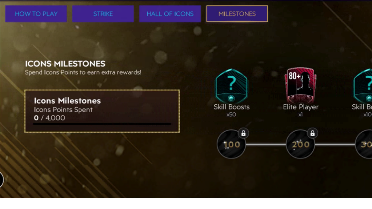Click the 0 / 4,000 points counter
This screenshot has height=209, width=372.
point(49,118)
